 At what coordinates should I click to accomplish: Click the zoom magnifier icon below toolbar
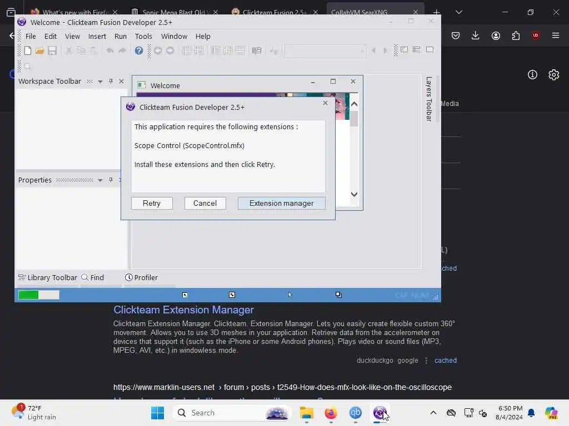(x=28, y=67)
